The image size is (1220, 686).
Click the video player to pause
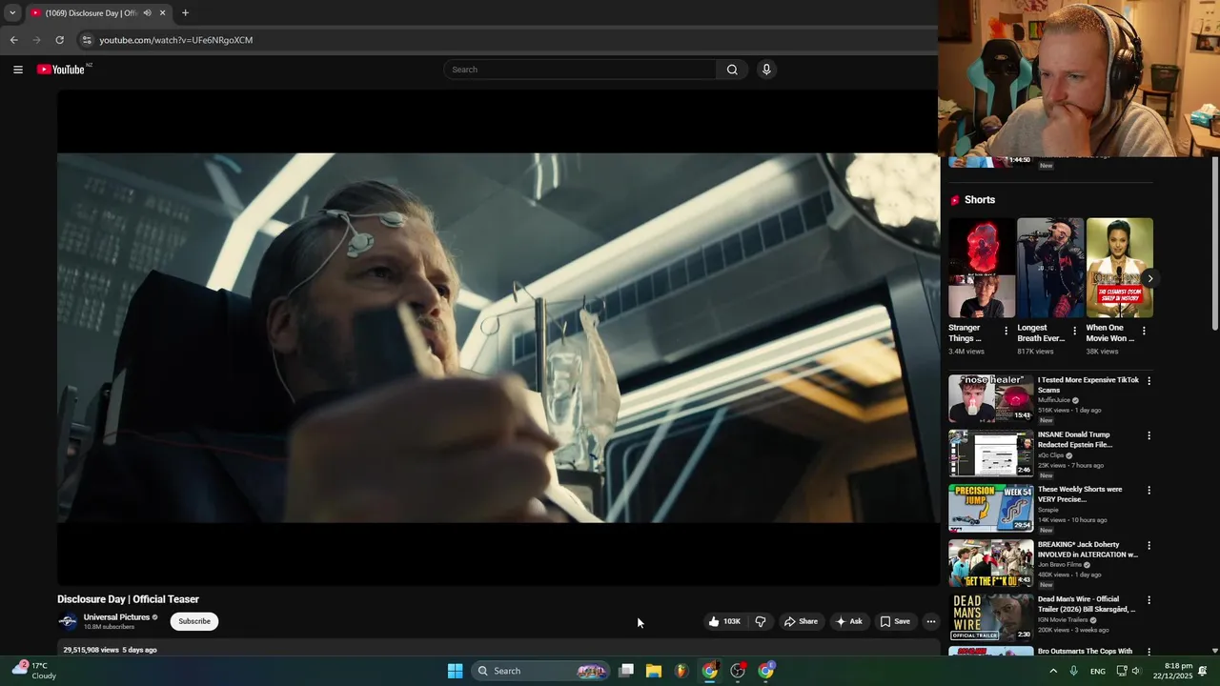click(x=498, y=337)
